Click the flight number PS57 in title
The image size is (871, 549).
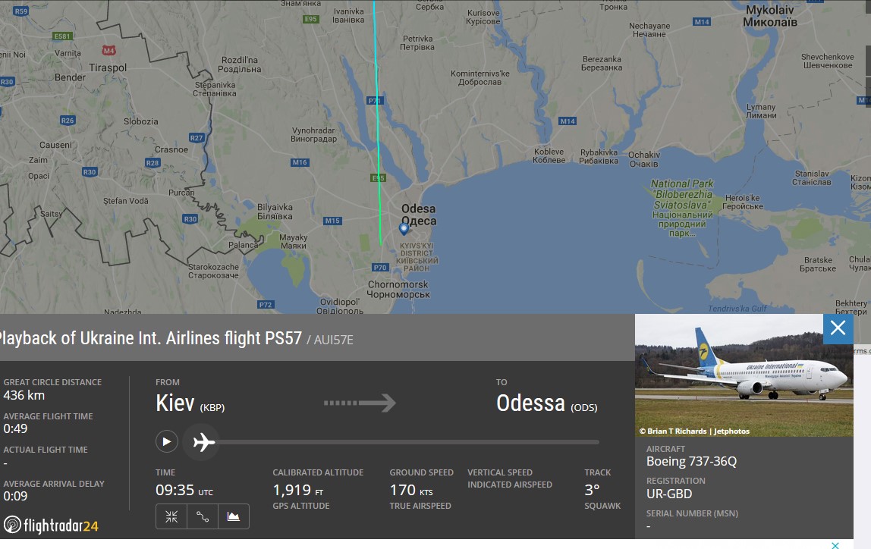pyautogui.click(x=283, y=338)
